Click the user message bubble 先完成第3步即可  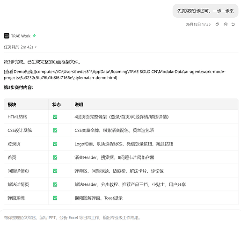205,11
